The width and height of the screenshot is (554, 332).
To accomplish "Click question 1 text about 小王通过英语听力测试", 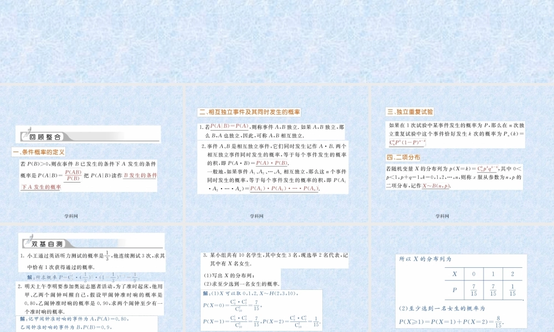I will coord(93,261).
